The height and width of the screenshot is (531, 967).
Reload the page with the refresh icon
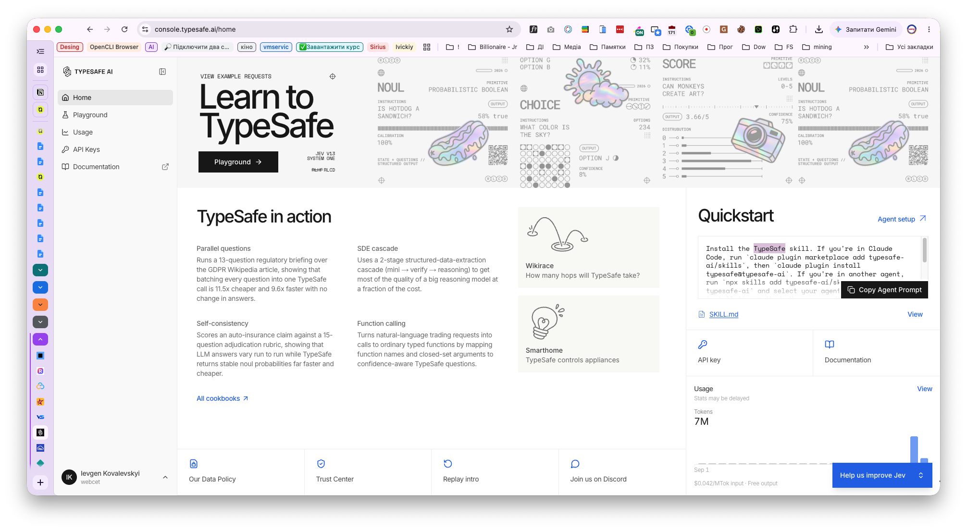click(124, 29)
